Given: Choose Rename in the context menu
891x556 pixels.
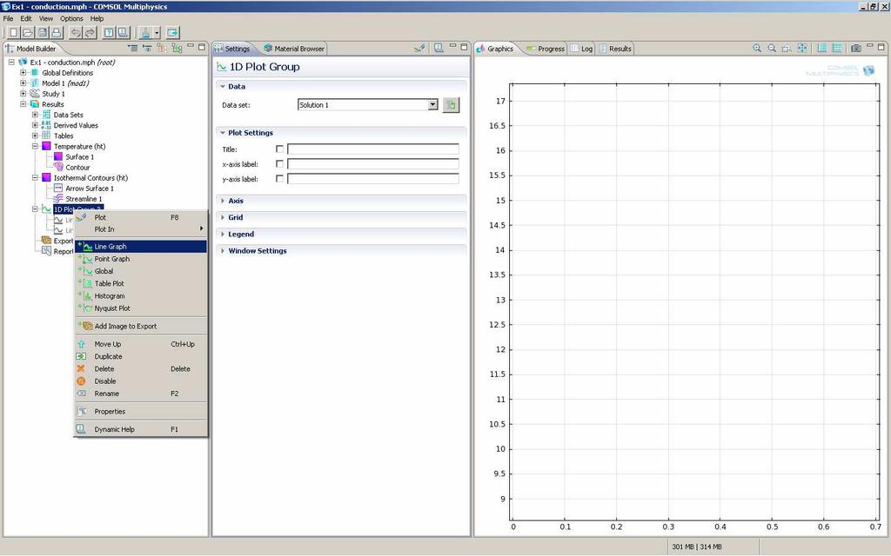Looking at the screenshot, I should [141, 394].
